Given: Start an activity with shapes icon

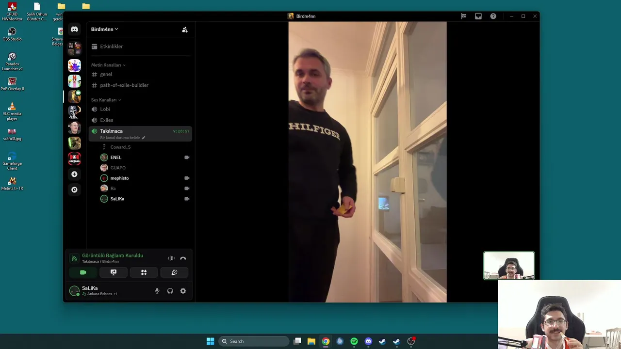Looking at the screenshot, I should pyautogui.click(x=144, y=272).
